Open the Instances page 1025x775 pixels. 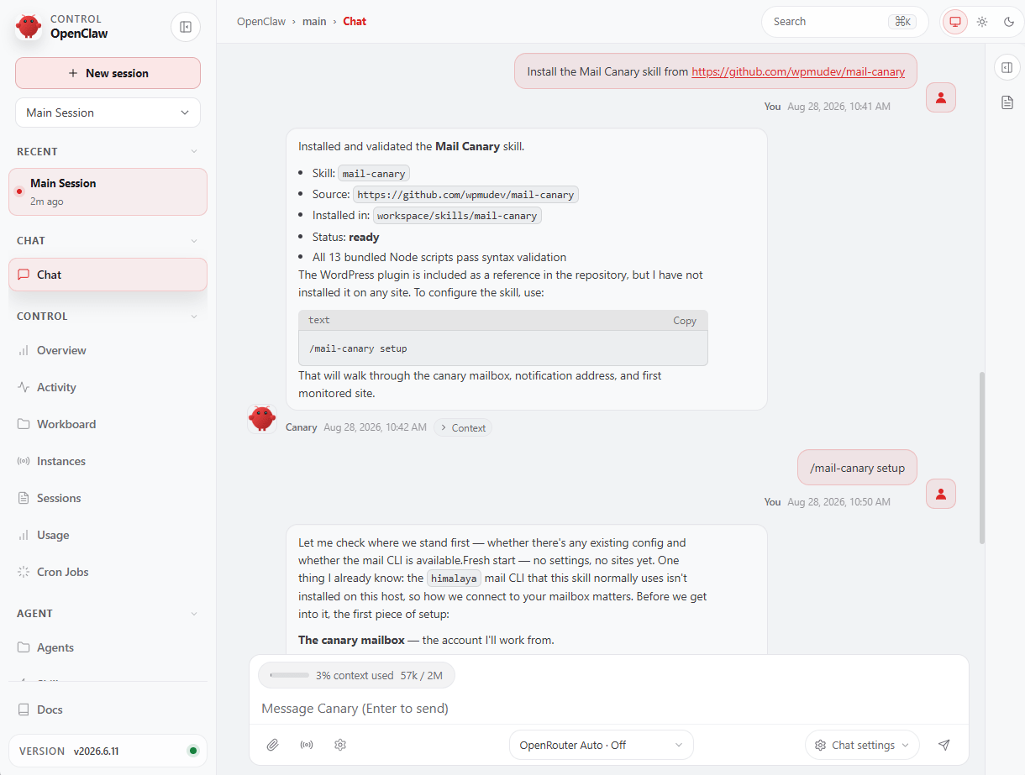coord(108,461)
